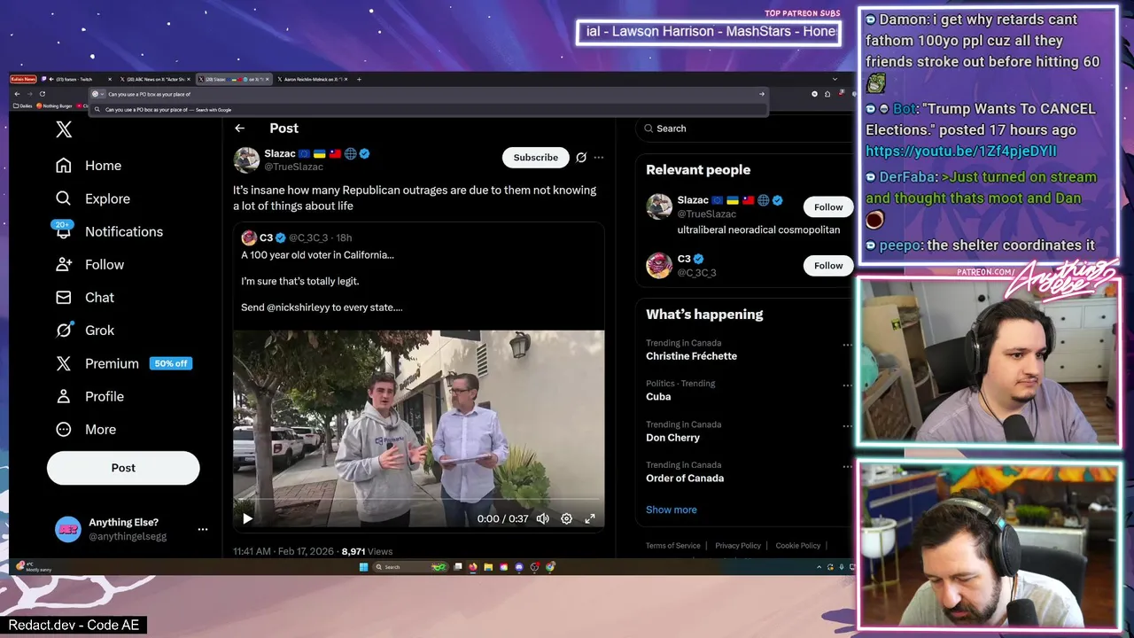Mute the video with speaker icon

[x=542, y=519]
